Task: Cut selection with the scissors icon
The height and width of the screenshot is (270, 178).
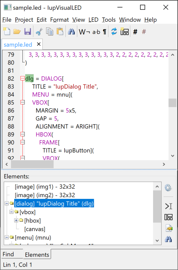Action: coord(39,32)
